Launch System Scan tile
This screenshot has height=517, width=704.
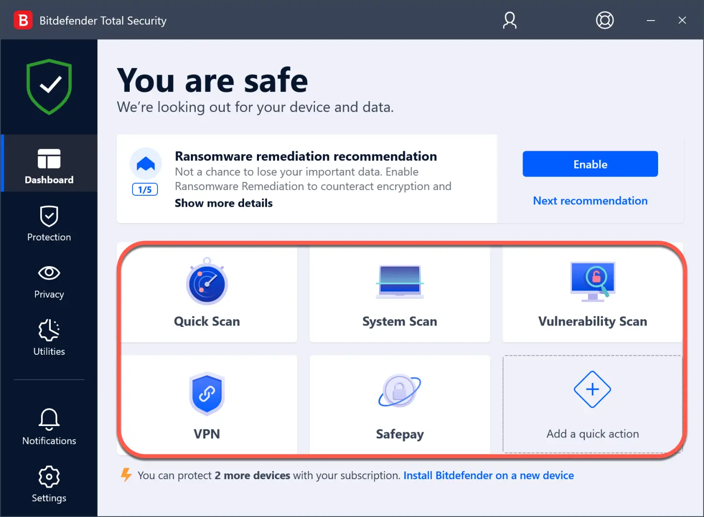400,293
